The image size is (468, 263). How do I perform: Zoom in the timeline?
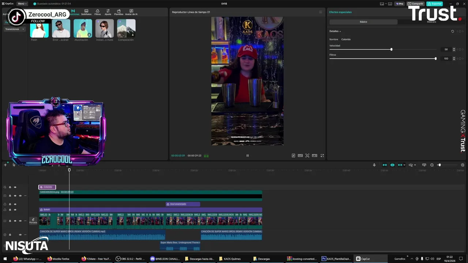coord(463,165)
